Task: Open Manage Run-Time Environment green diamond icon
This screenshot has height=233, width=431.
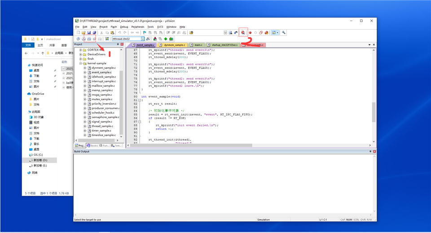Action: (166, 39)
